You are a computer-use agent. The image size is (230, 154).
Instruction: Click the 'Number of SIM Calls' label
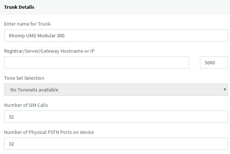point(26,105)
